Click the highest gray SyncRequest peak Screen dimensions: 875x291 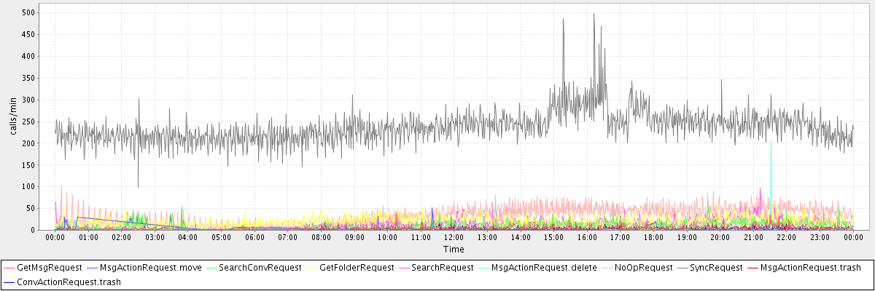(594, 14)
